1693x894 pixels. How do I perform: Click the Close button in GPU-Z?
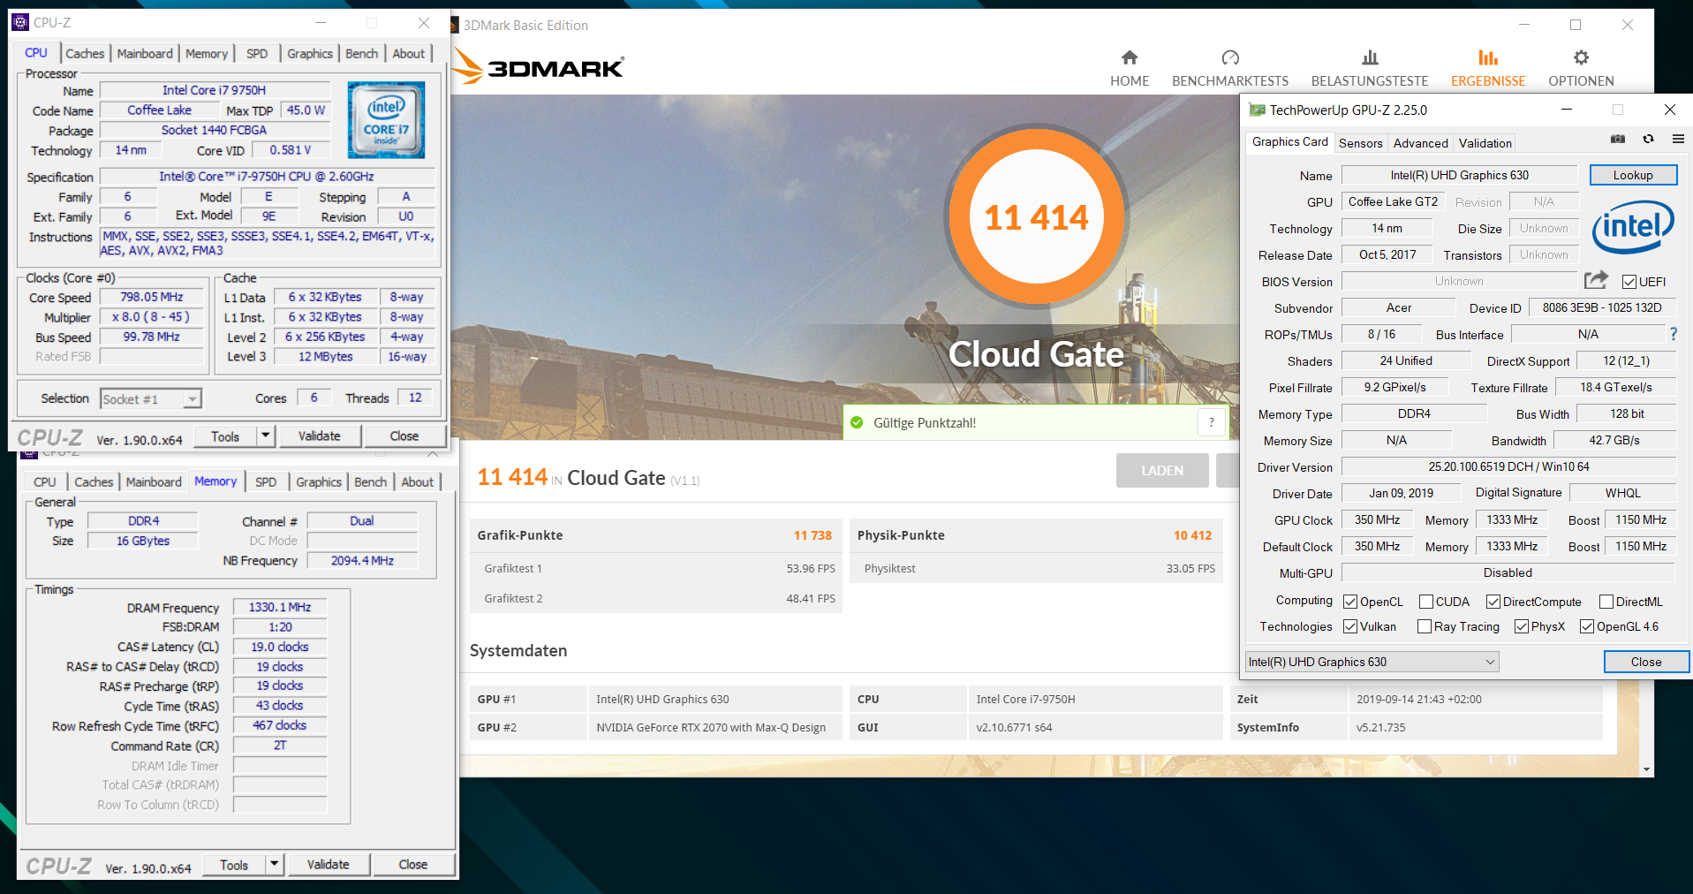tap(1646, 662)
